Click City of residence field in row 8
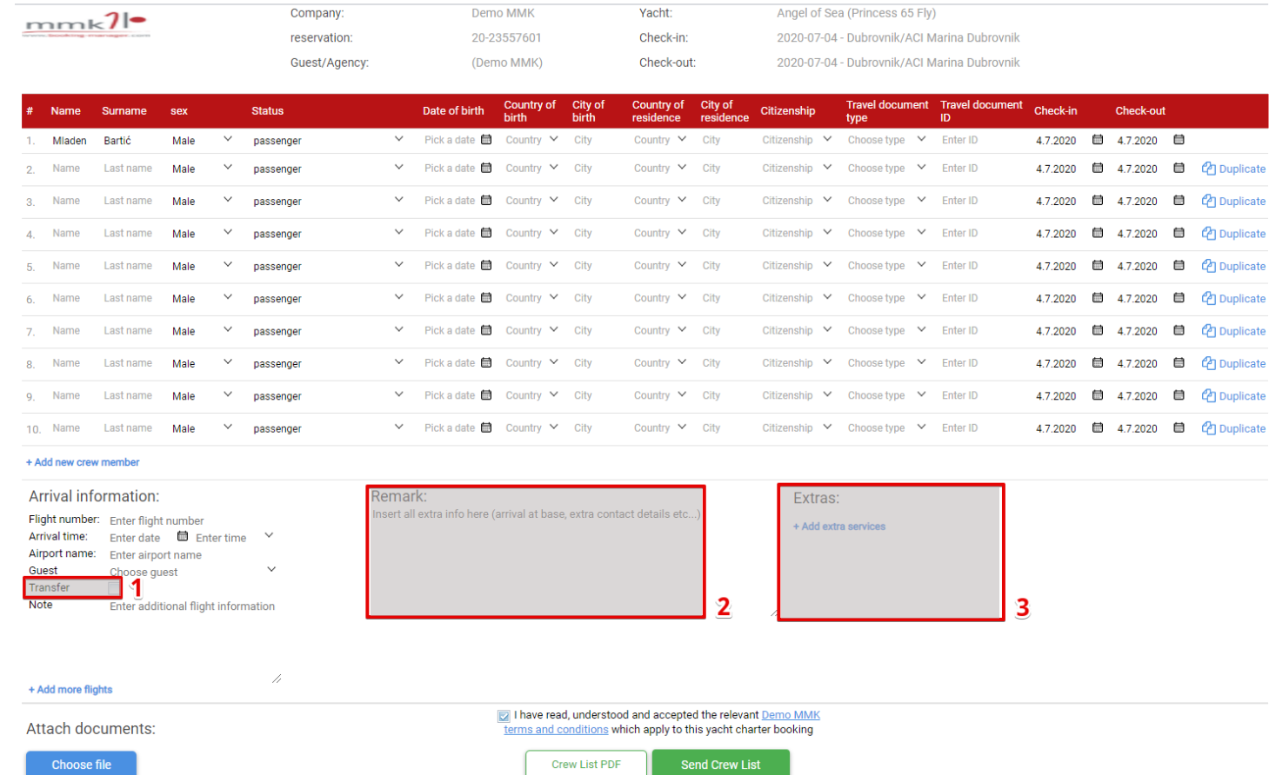This screenshot has width=1269, height=775. pos(711,363)
